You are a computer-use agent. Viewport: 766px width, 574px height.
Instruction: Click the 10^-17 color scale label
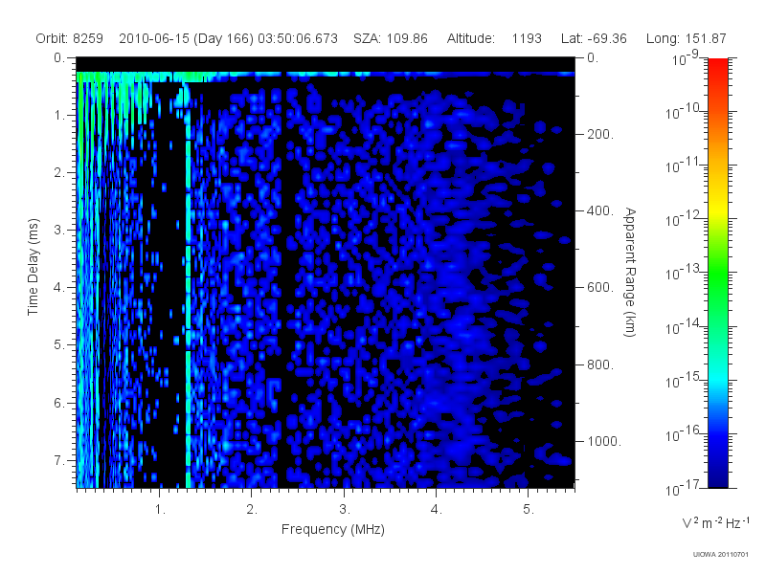(x=682, y=488)
